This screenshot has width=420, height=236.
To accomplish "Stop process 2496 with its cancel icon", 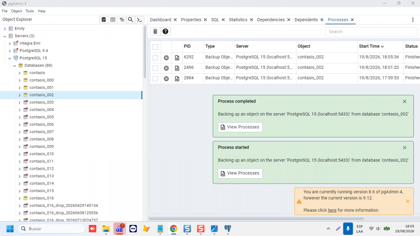I will pyautogui.click(x=167, y=68).
